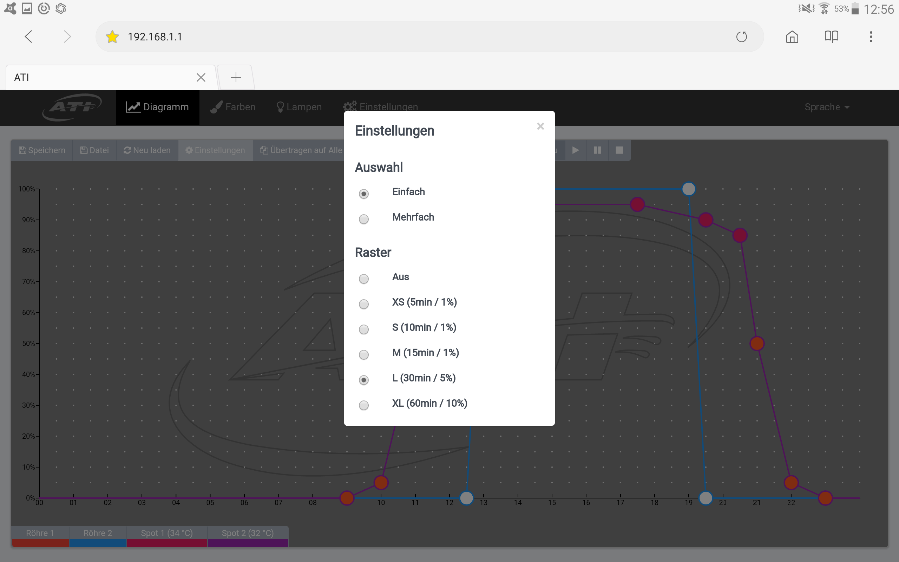Open a new browser tab

[x=236, y=77]
